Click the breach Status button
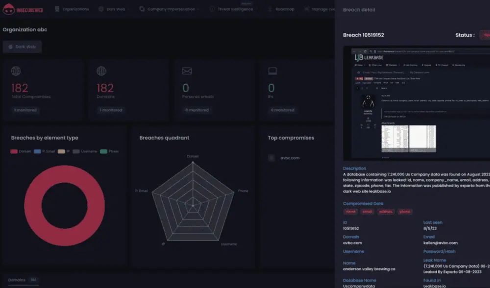 click(x=485, y=35)
